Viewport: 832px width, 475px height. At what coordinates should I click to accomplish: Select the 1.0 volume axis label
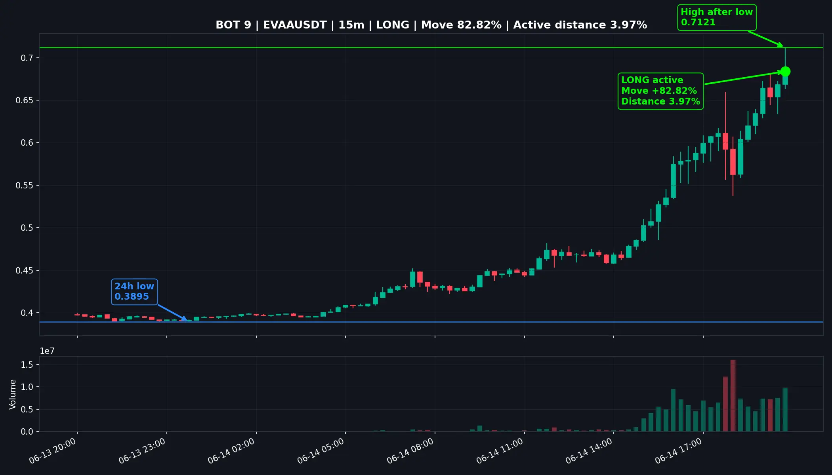pos(27,387)
